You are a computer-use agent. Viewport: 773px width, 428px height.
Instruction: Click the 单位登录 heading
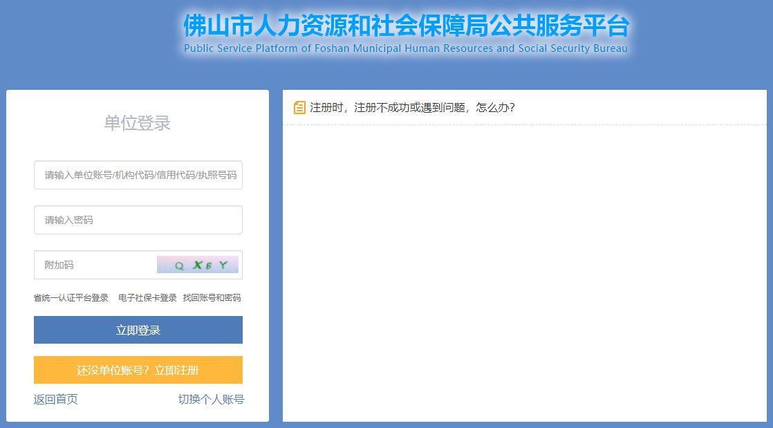click(x=137, y=123)
